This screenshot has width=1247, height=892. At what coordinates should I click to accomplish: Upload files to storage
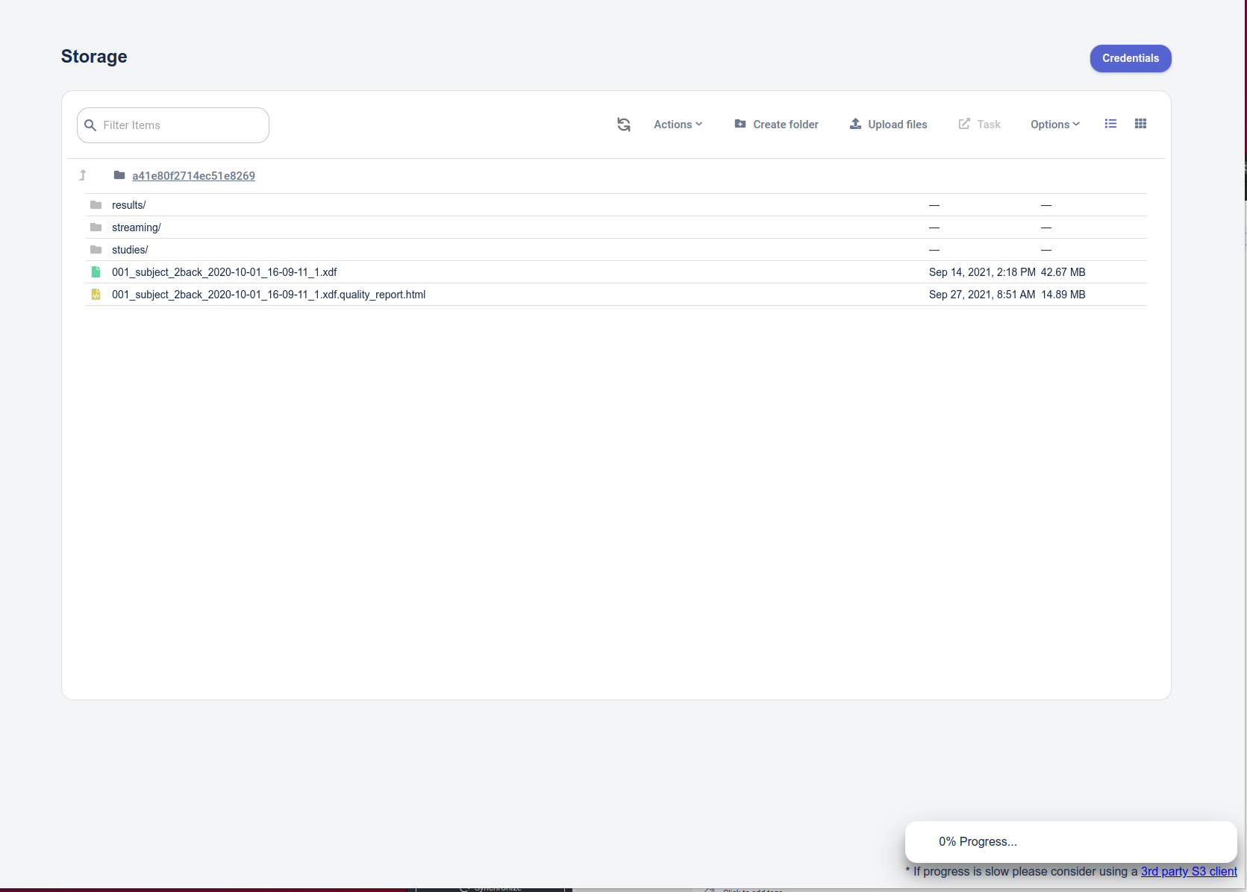888,125
